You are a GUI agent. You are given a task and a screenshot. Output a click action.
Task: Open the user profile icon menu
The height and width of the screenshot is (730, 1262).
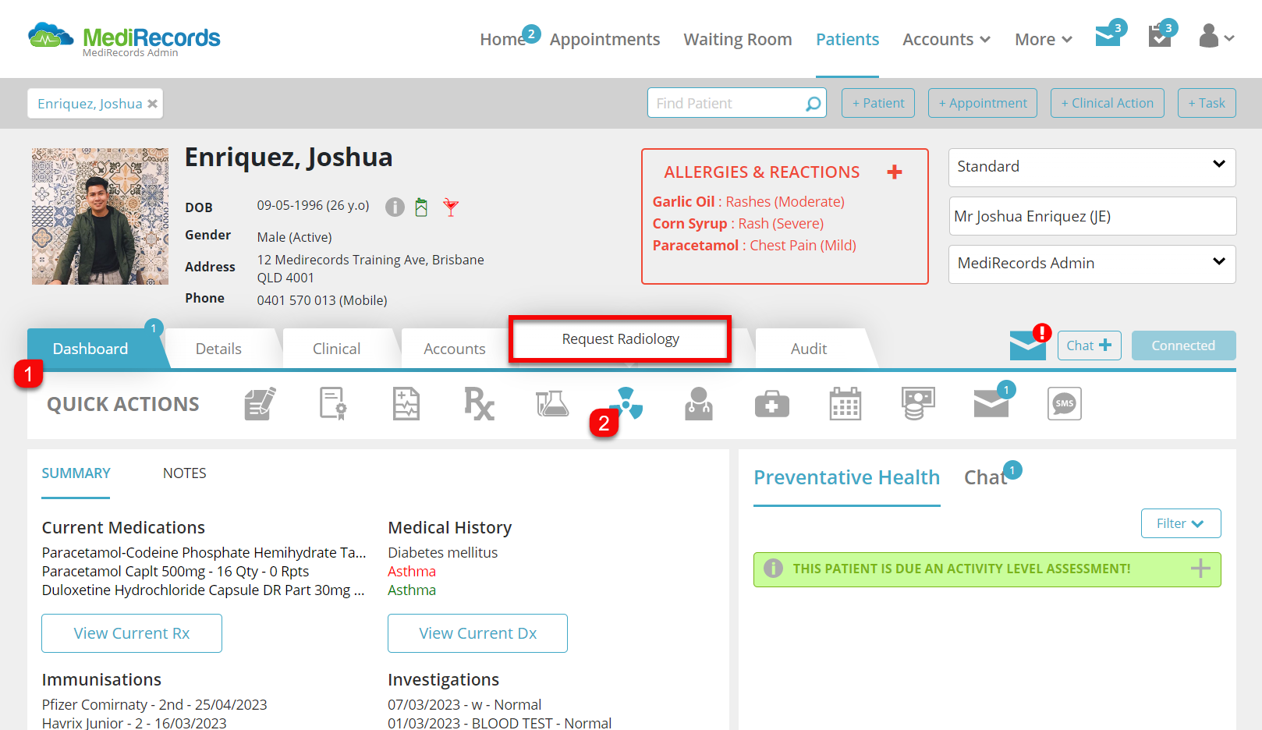pyautogui.click(x=1216, y=37)
